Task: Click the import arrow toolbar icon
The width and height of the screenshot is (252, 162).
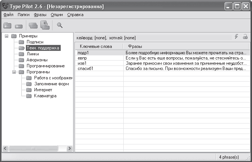Action: pyautogui.click(x=45, y=25)
